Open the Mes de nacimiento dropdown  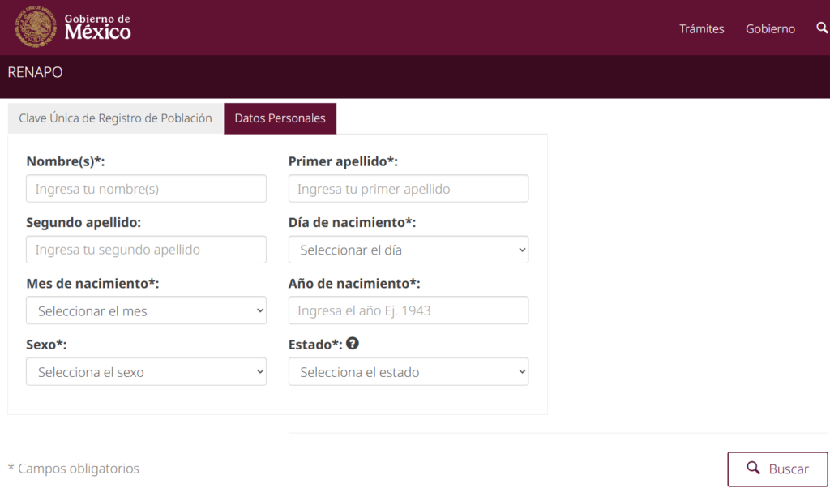point(146,310)
